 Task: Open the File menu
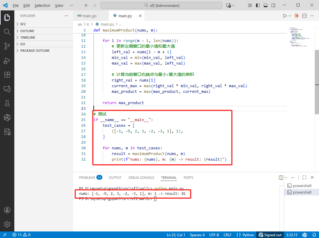(16, 5)
